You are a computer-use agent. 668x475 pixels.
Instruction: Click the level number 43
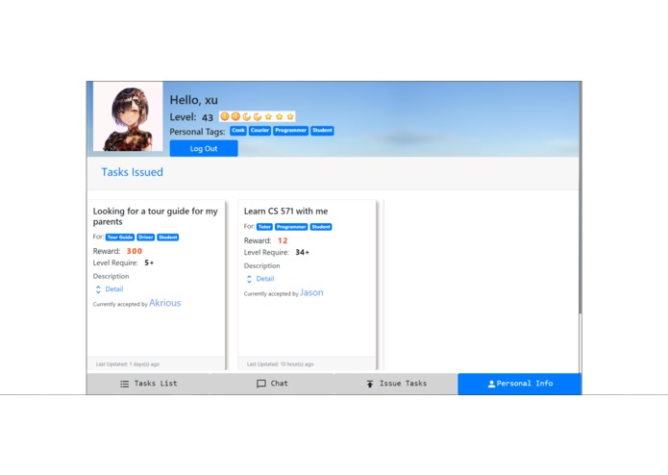[208, 117]
